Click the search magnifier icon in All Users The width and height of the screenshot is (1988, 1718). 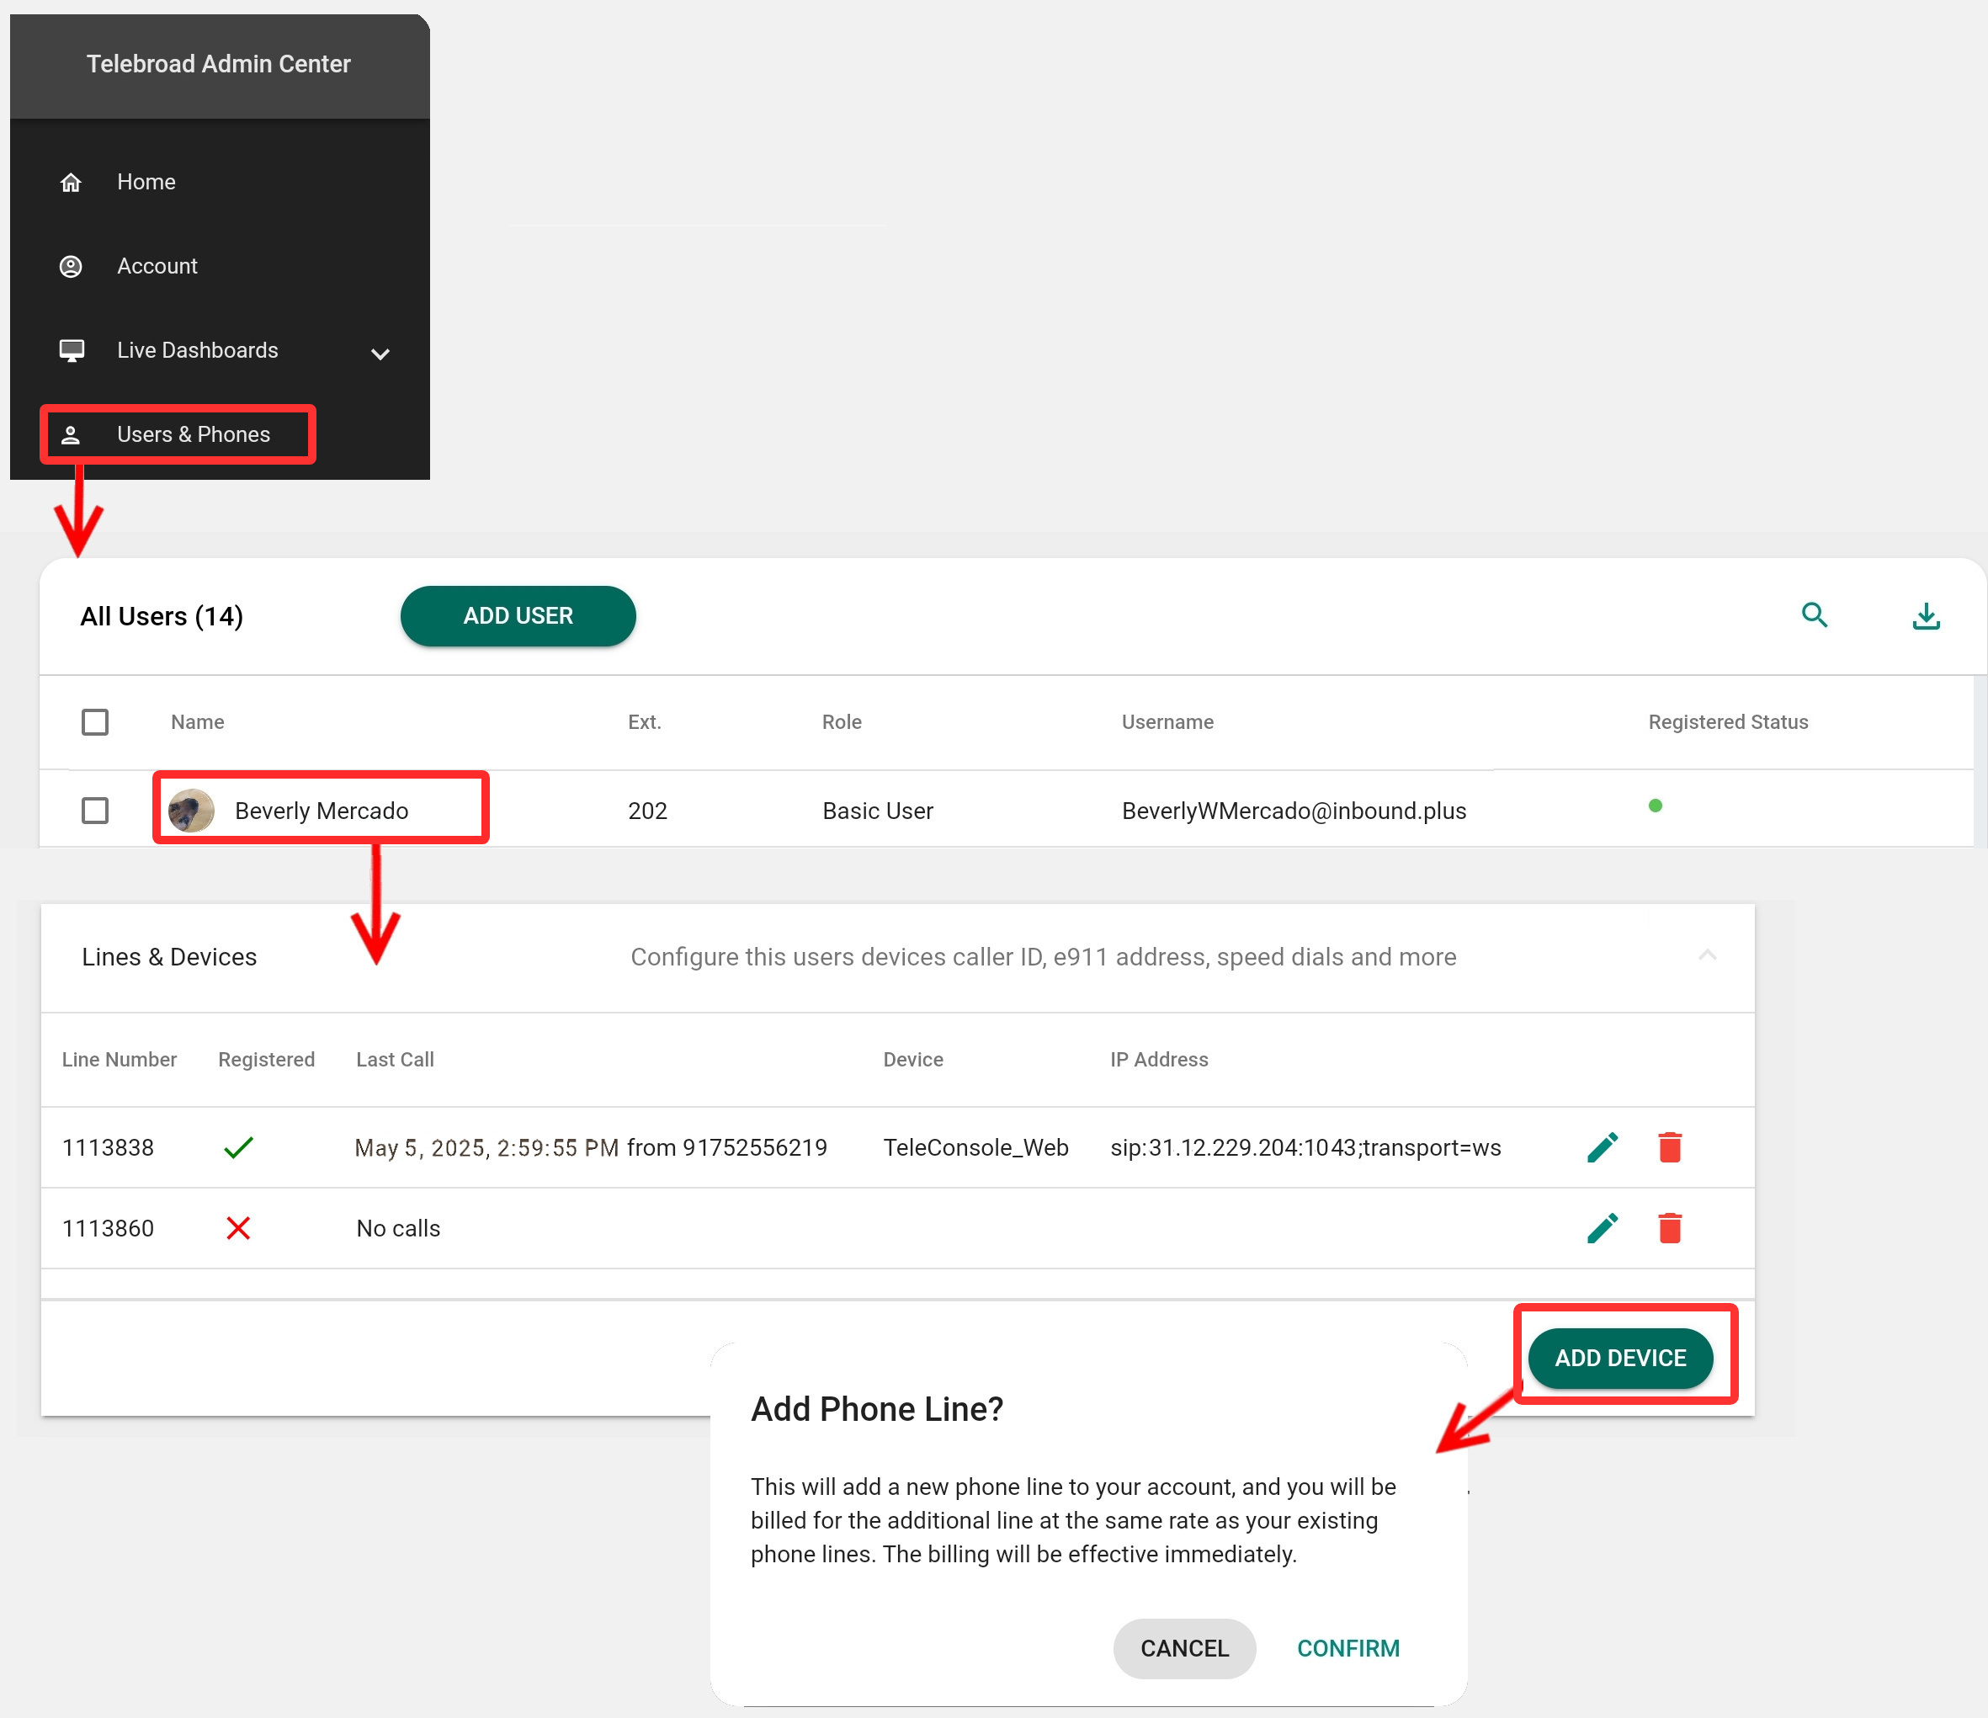click(1814, 615)
